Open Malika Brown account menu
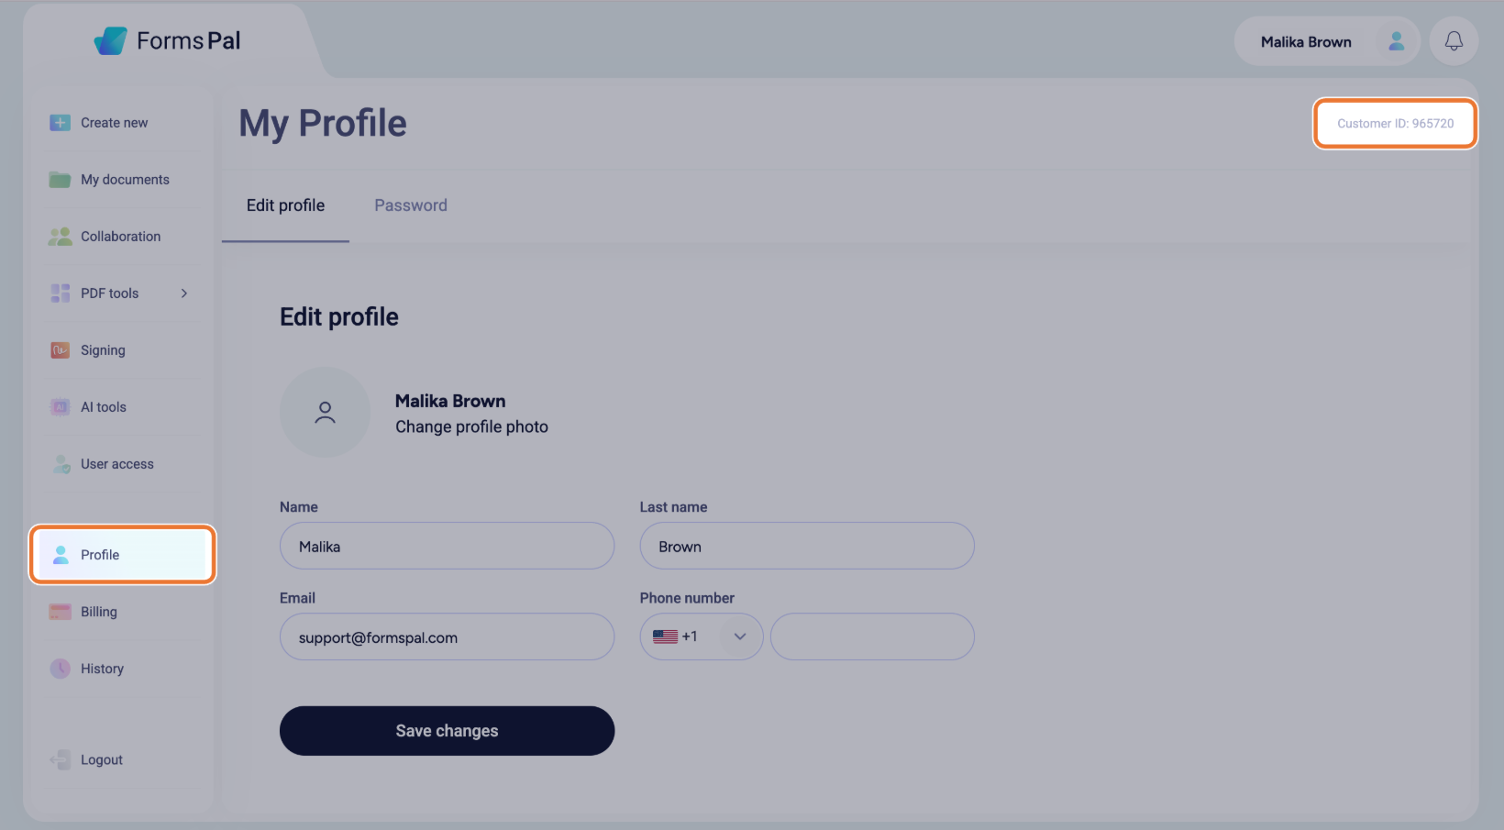Screen dimensions: 1504x830 tap(1327, 41)
